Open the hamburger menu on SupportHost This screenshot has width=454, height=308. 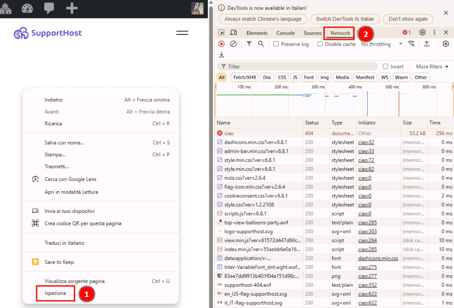point(182,33)
